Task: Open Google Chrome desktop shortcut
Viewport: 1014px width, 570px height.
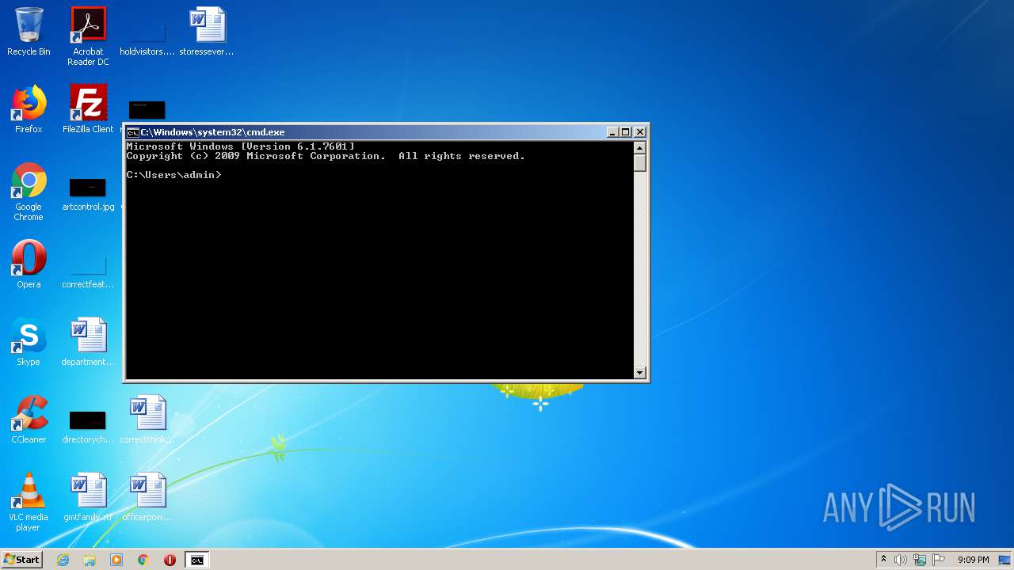Action: click(29, 192)
